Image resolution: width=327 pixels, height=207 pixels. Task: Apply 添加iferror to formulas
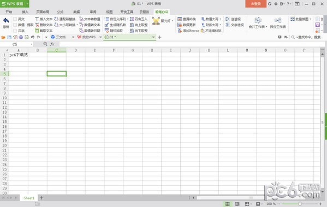click(x=188, y=31)
